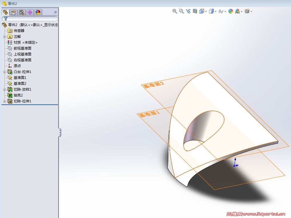Click the feature tree filter field
This screenshot has width=291, height=218.
30,18
